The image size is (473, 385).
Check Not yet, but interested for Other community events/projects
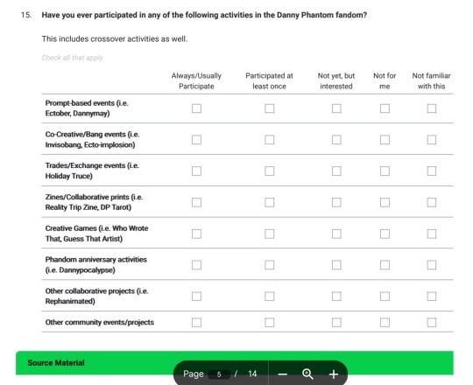[336, 323]
